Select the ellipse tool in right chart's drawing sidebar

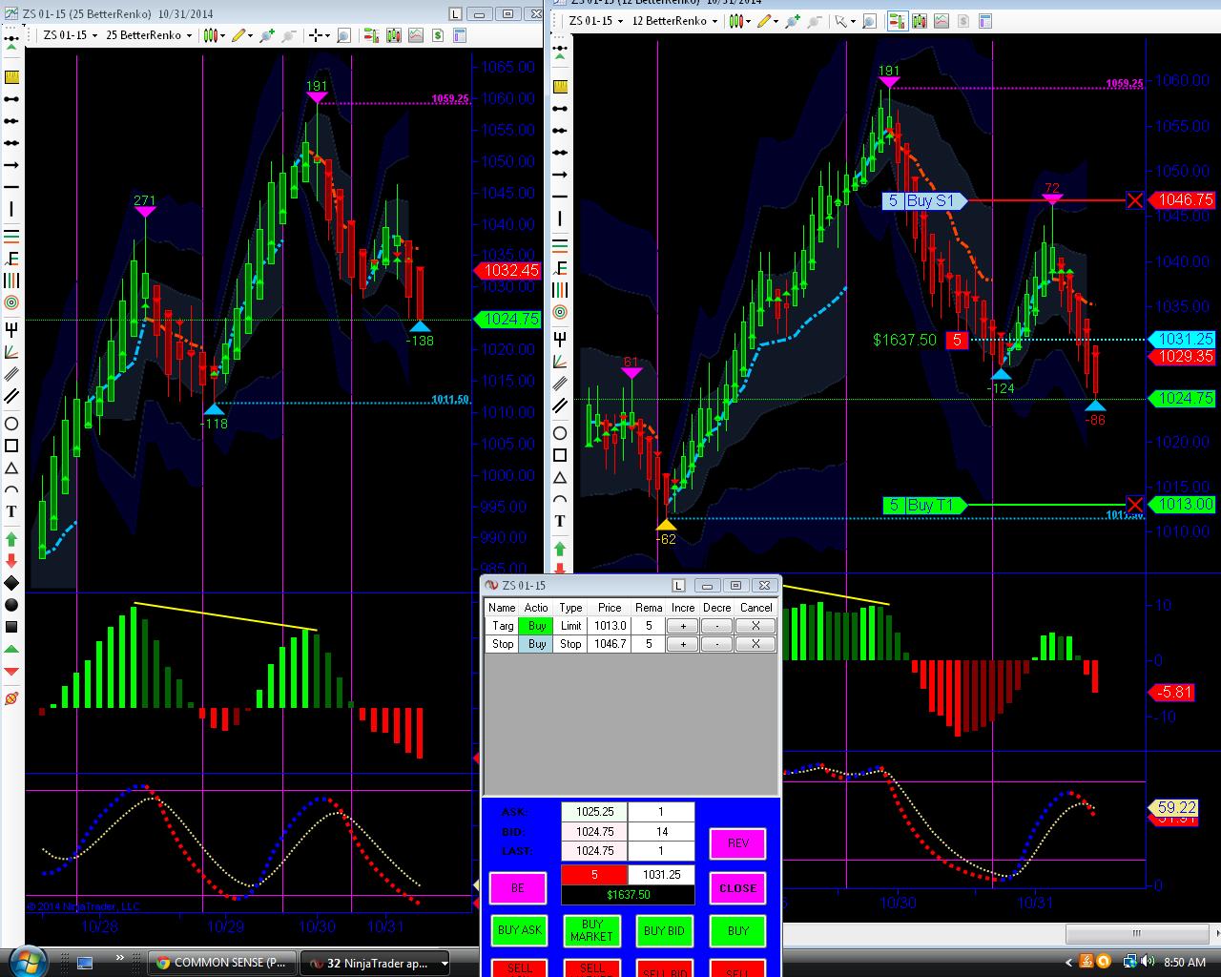(560, 433)
